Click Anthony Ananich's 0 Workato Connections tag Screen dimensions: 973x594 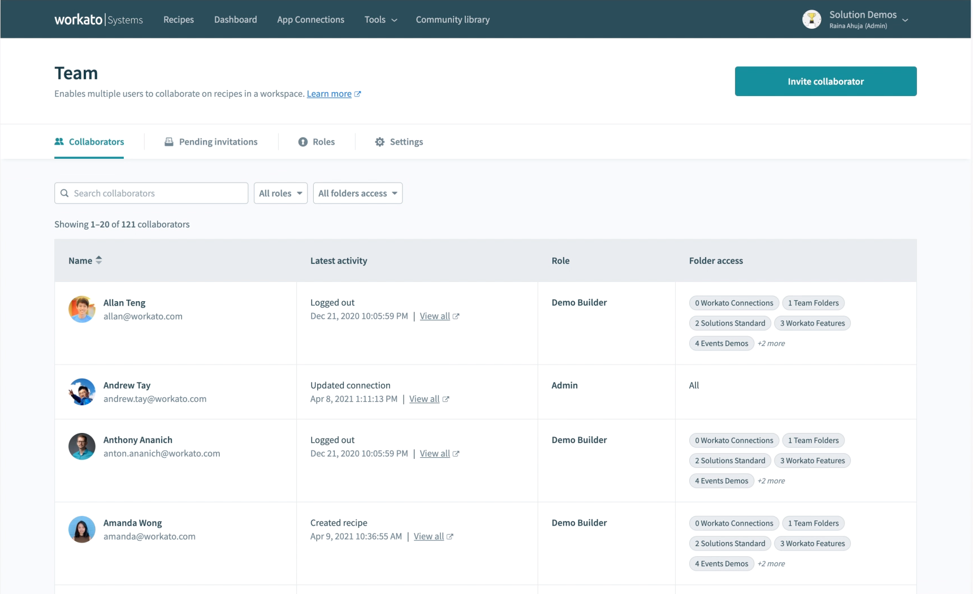[734, 440]
